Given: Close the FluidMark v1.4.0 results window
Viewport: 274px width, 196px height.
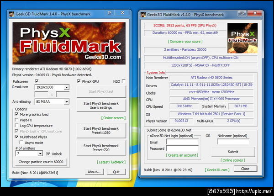Looking at the screenshot, I should click(255, 13).
